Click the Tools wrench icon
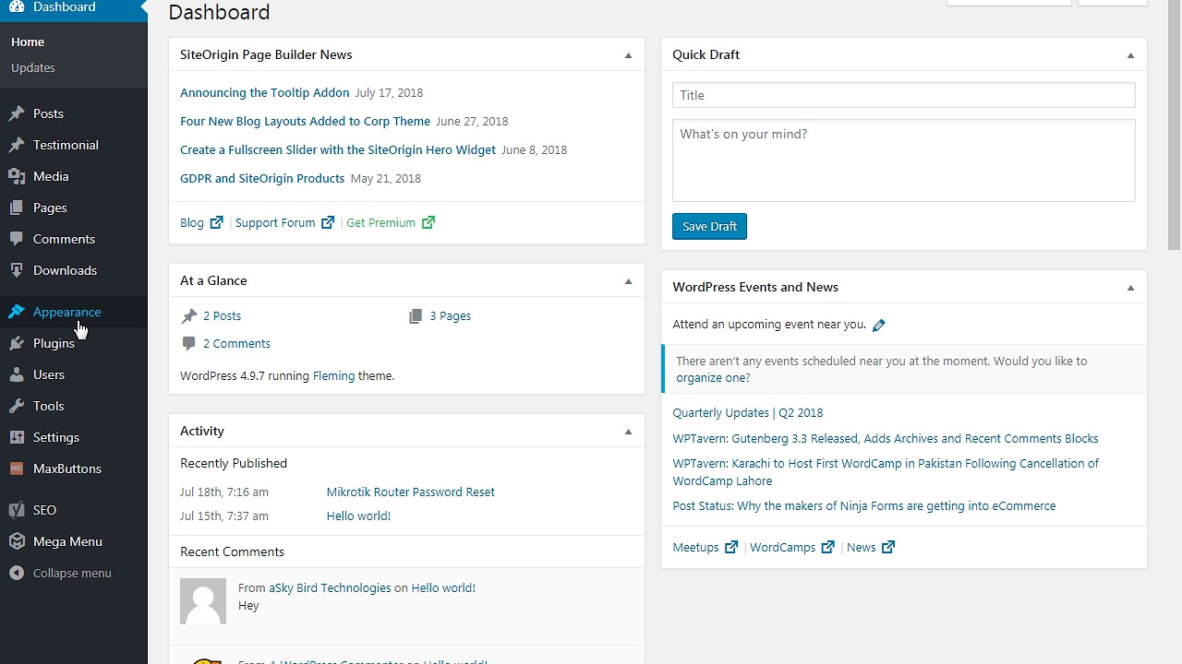The height and width of the screenshot is (664, 1182). (x=17, y=406)
